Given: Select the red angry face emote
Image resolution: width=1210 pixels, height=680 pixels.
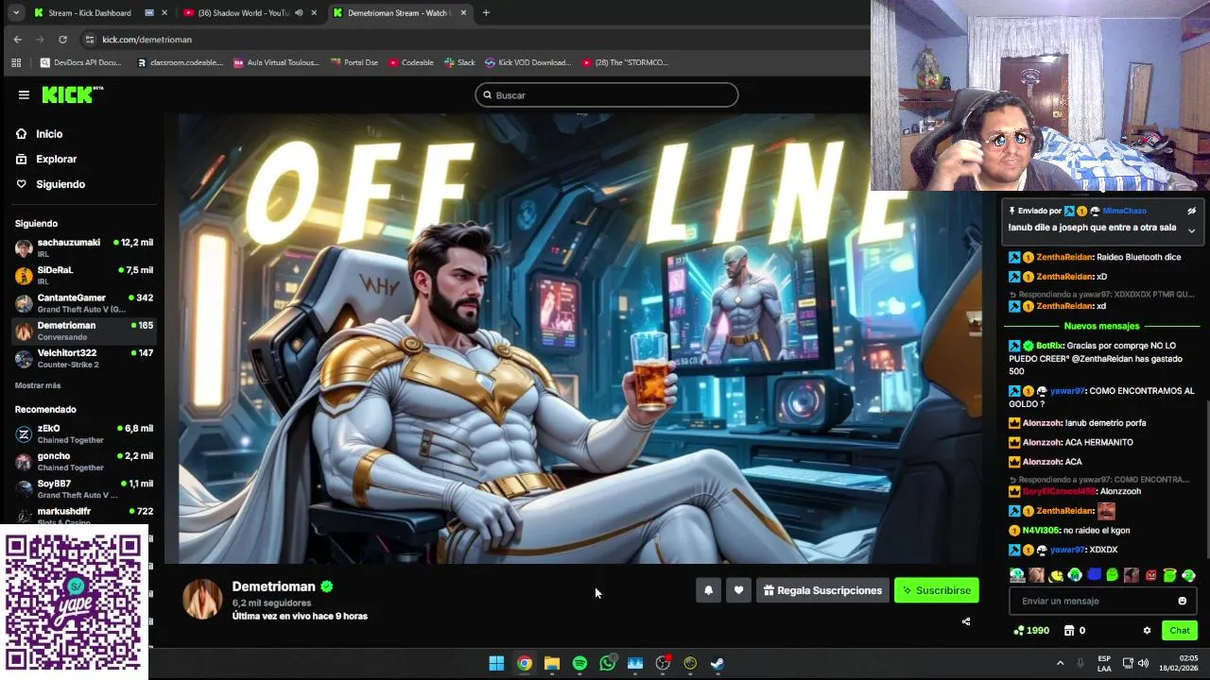Looking at the screenshot, I should point(1150,575).
